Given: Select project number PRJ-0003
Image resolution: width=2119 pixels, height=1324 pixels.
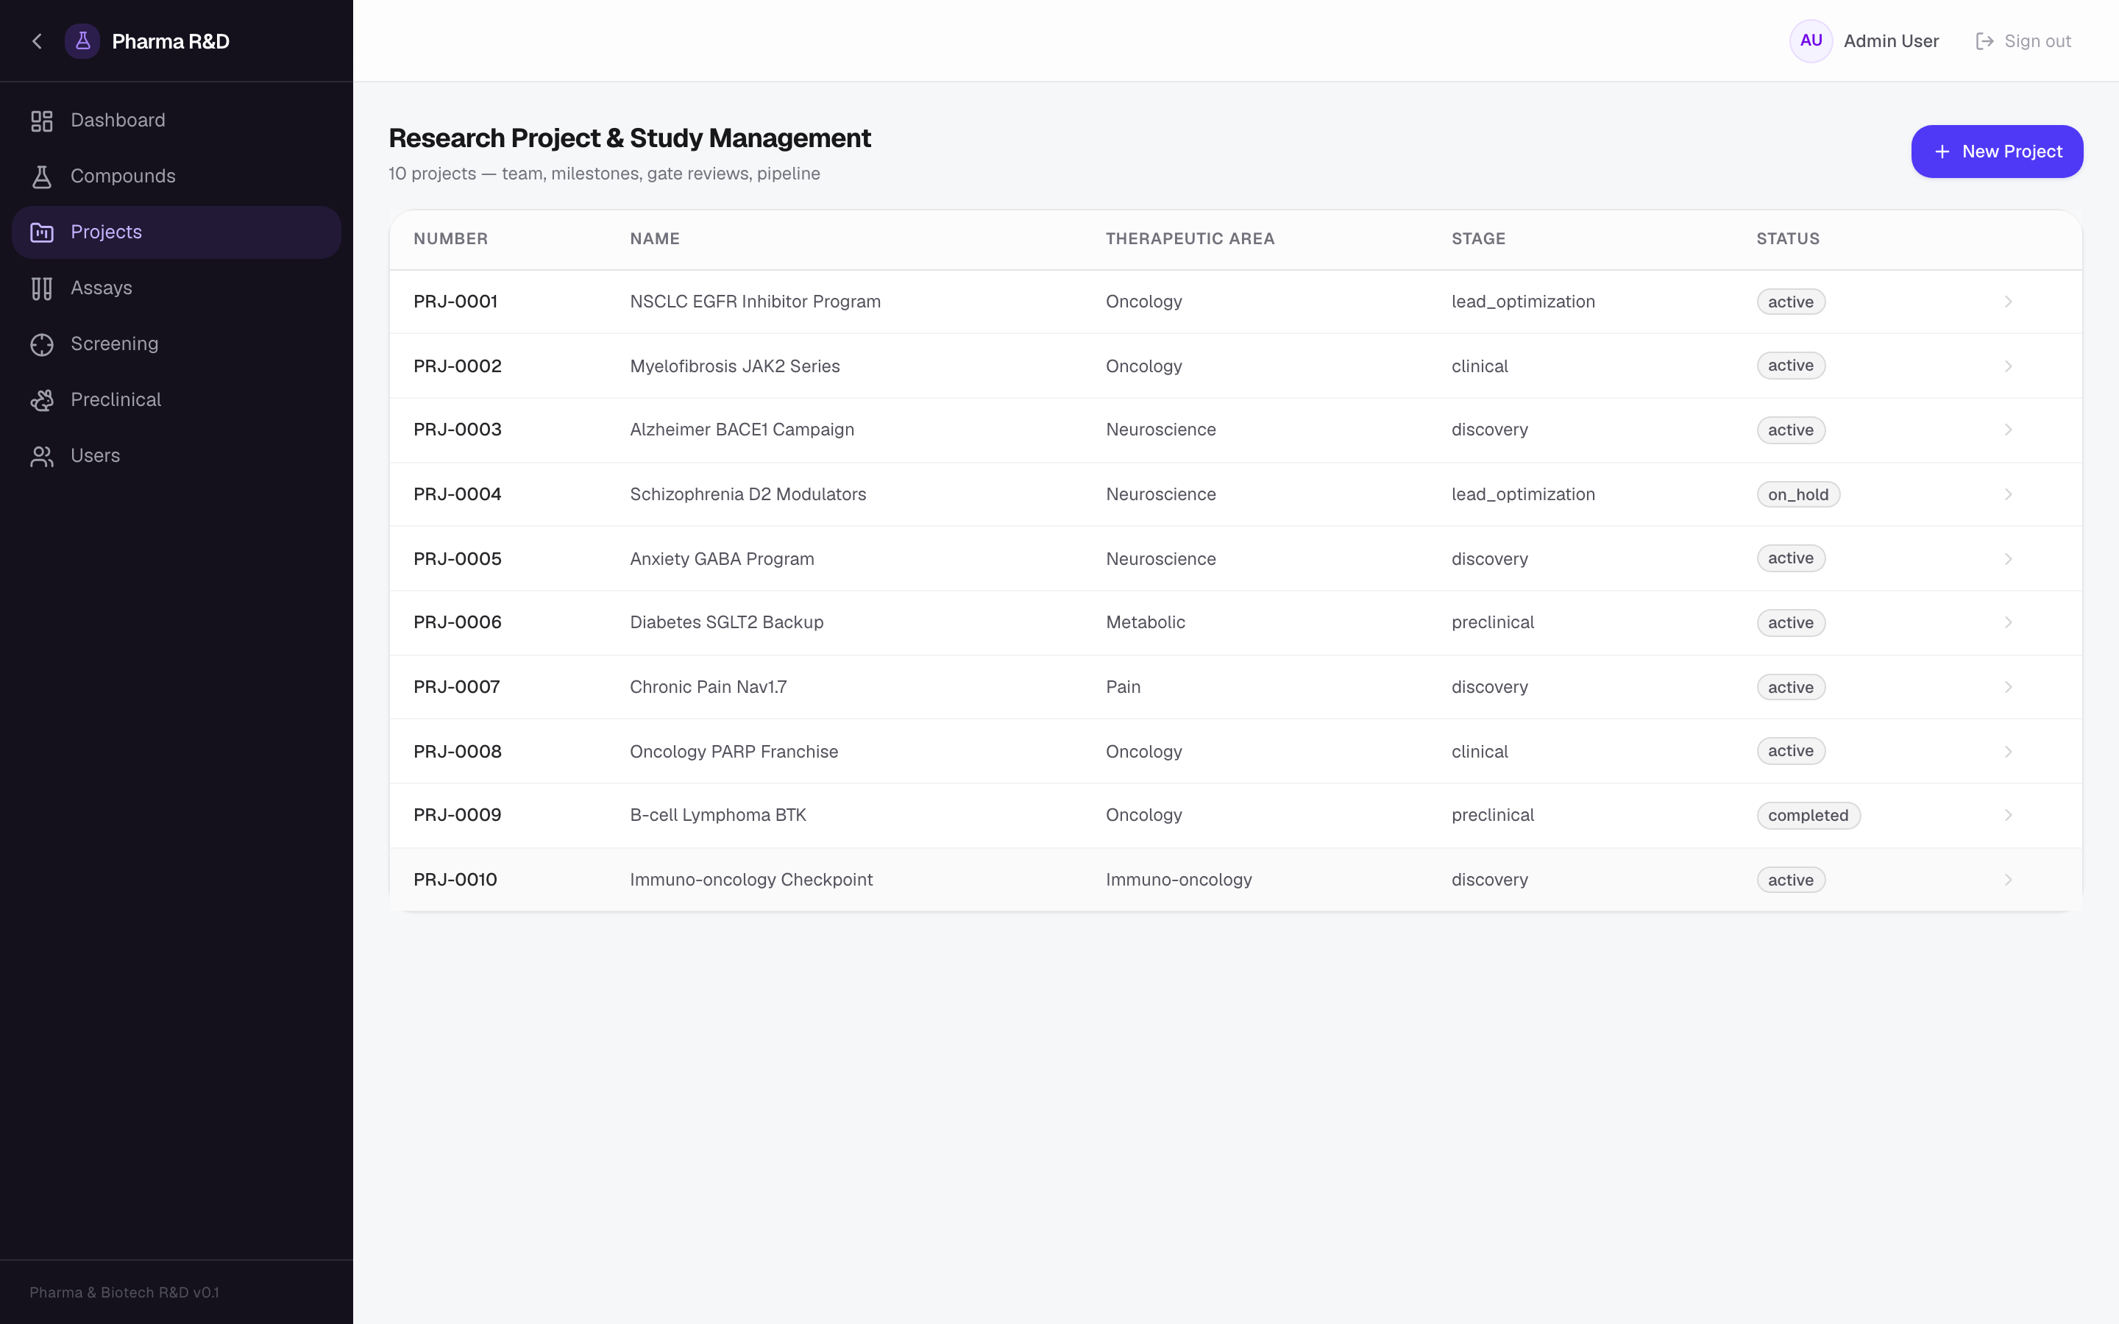Looking at the screenshot, I should pyautogui.click(x=457, y=430).
